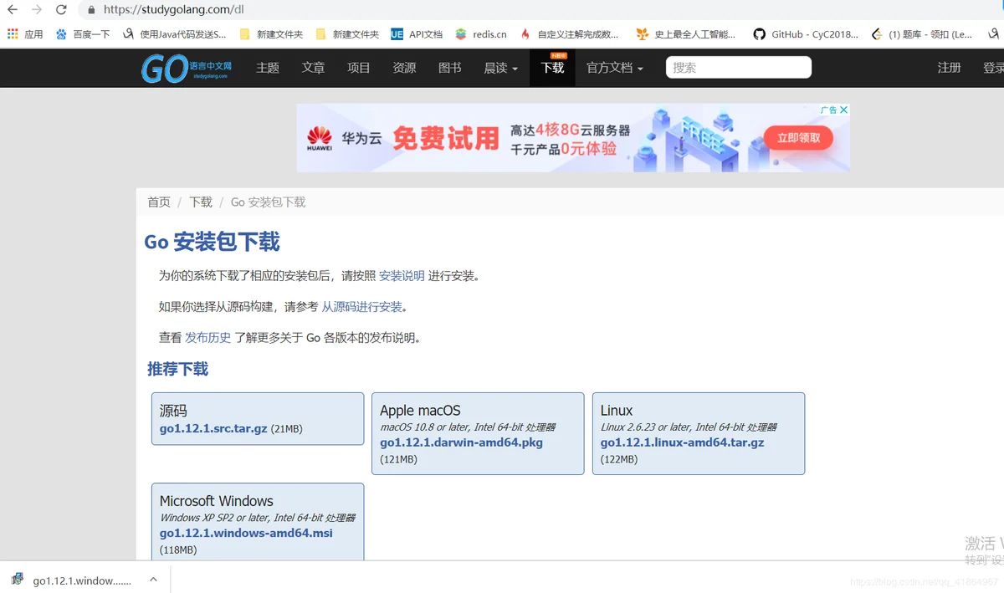Screen dimensions: 1004x593
Task: Open the 图书 nav item
Action: 449,68
